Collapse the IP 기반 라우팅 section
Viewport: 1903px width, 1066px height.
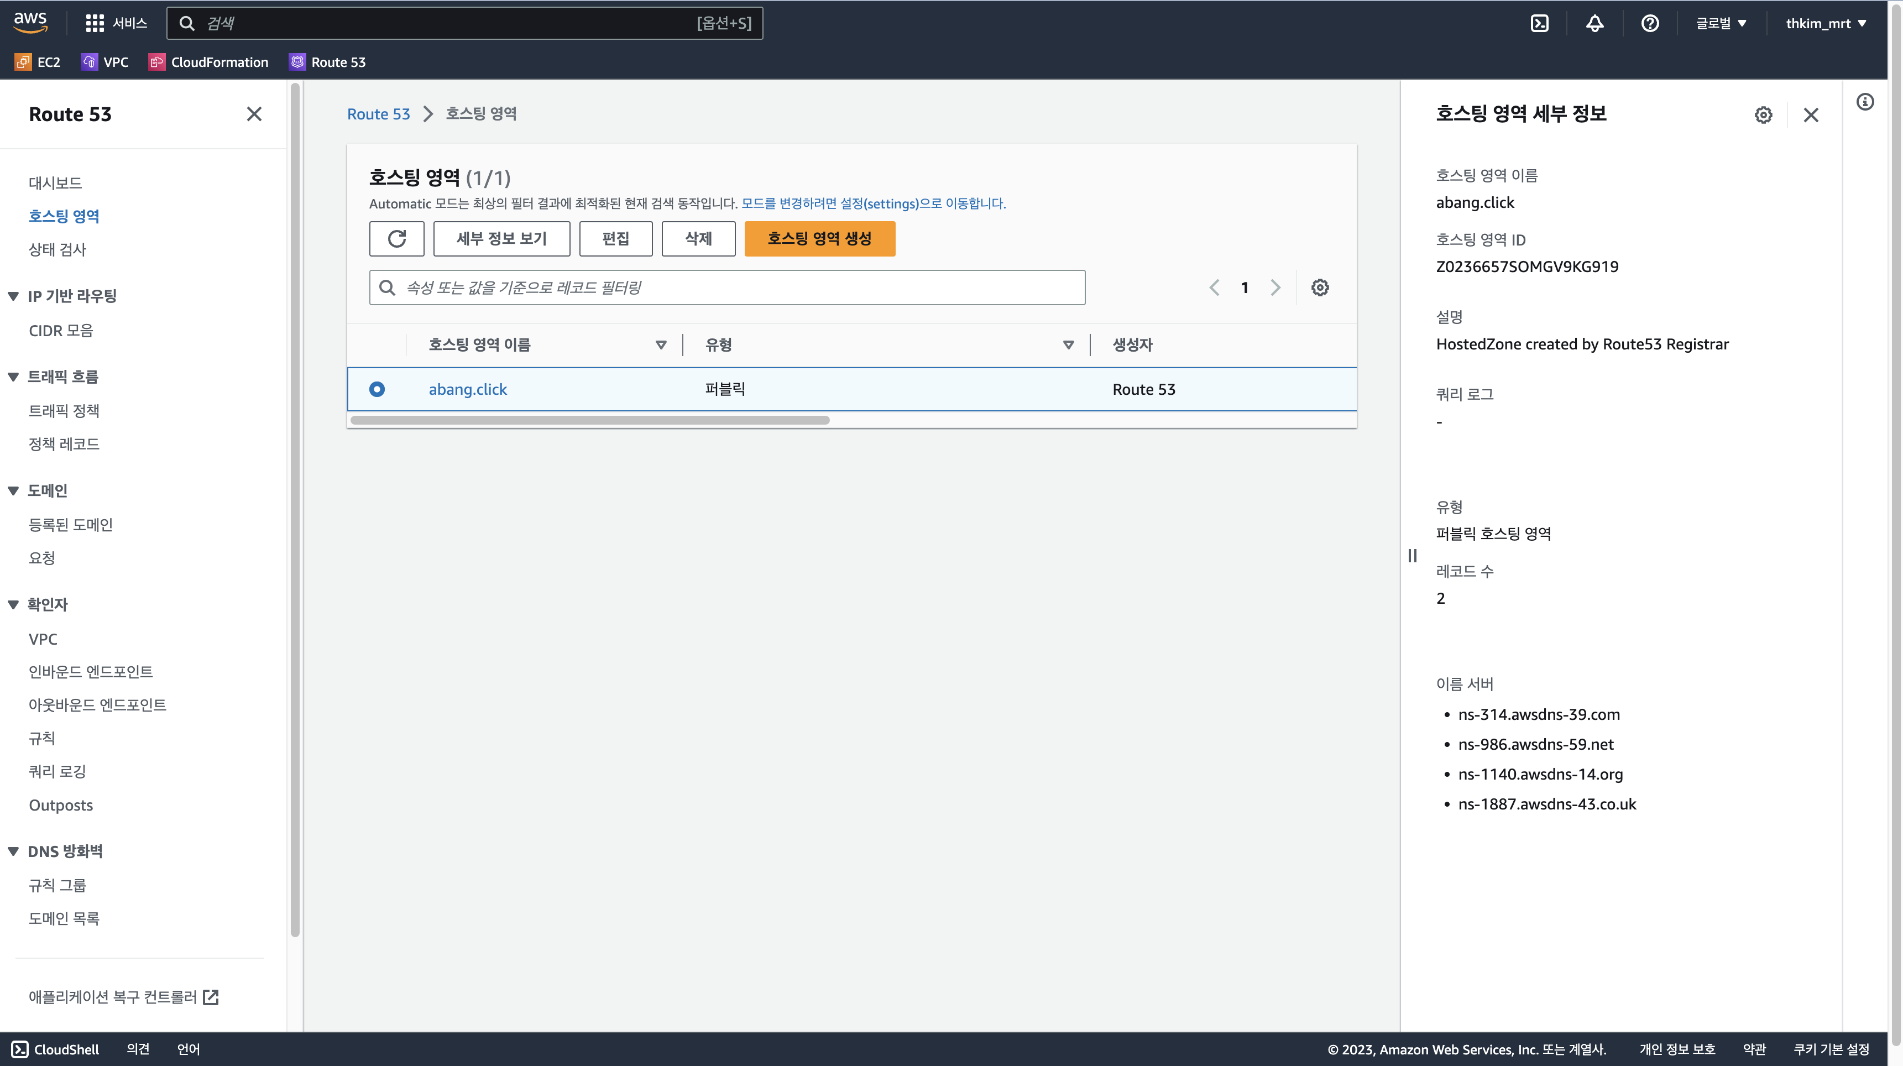[x=13, y=296]
